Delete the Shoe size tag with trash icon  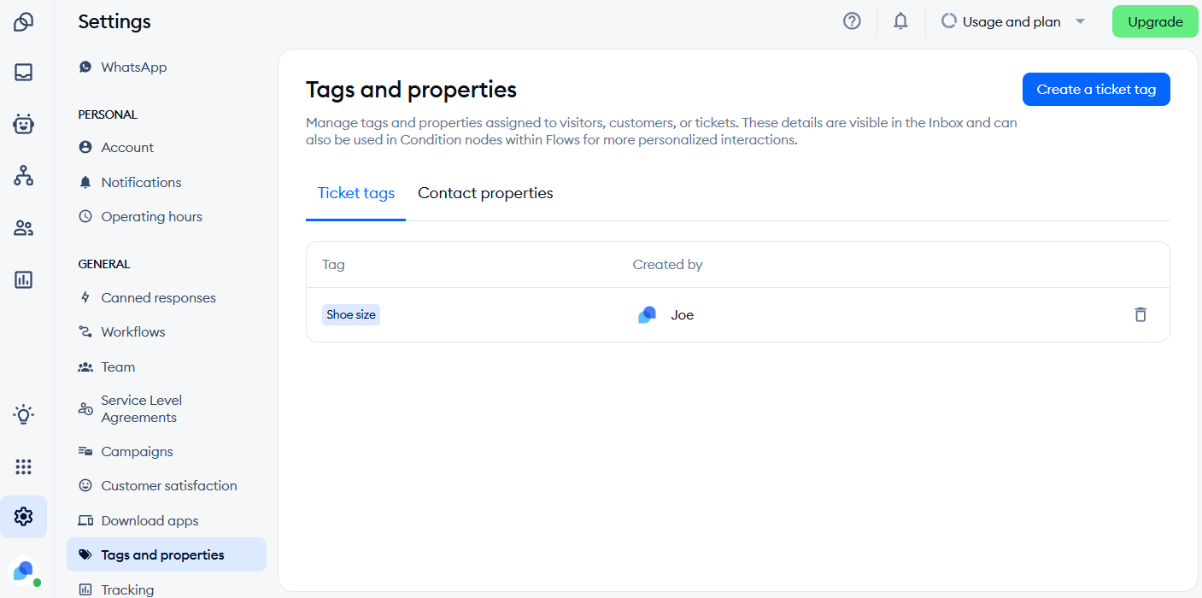[x=1140, y=314]
